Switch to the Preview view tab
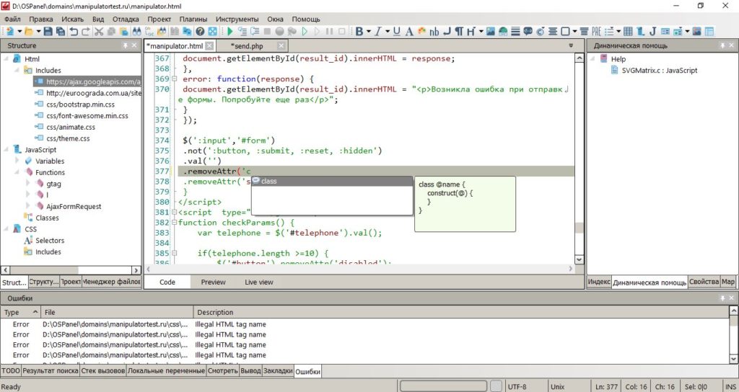The width and height of the screenshot is (739, 392). 213,282
